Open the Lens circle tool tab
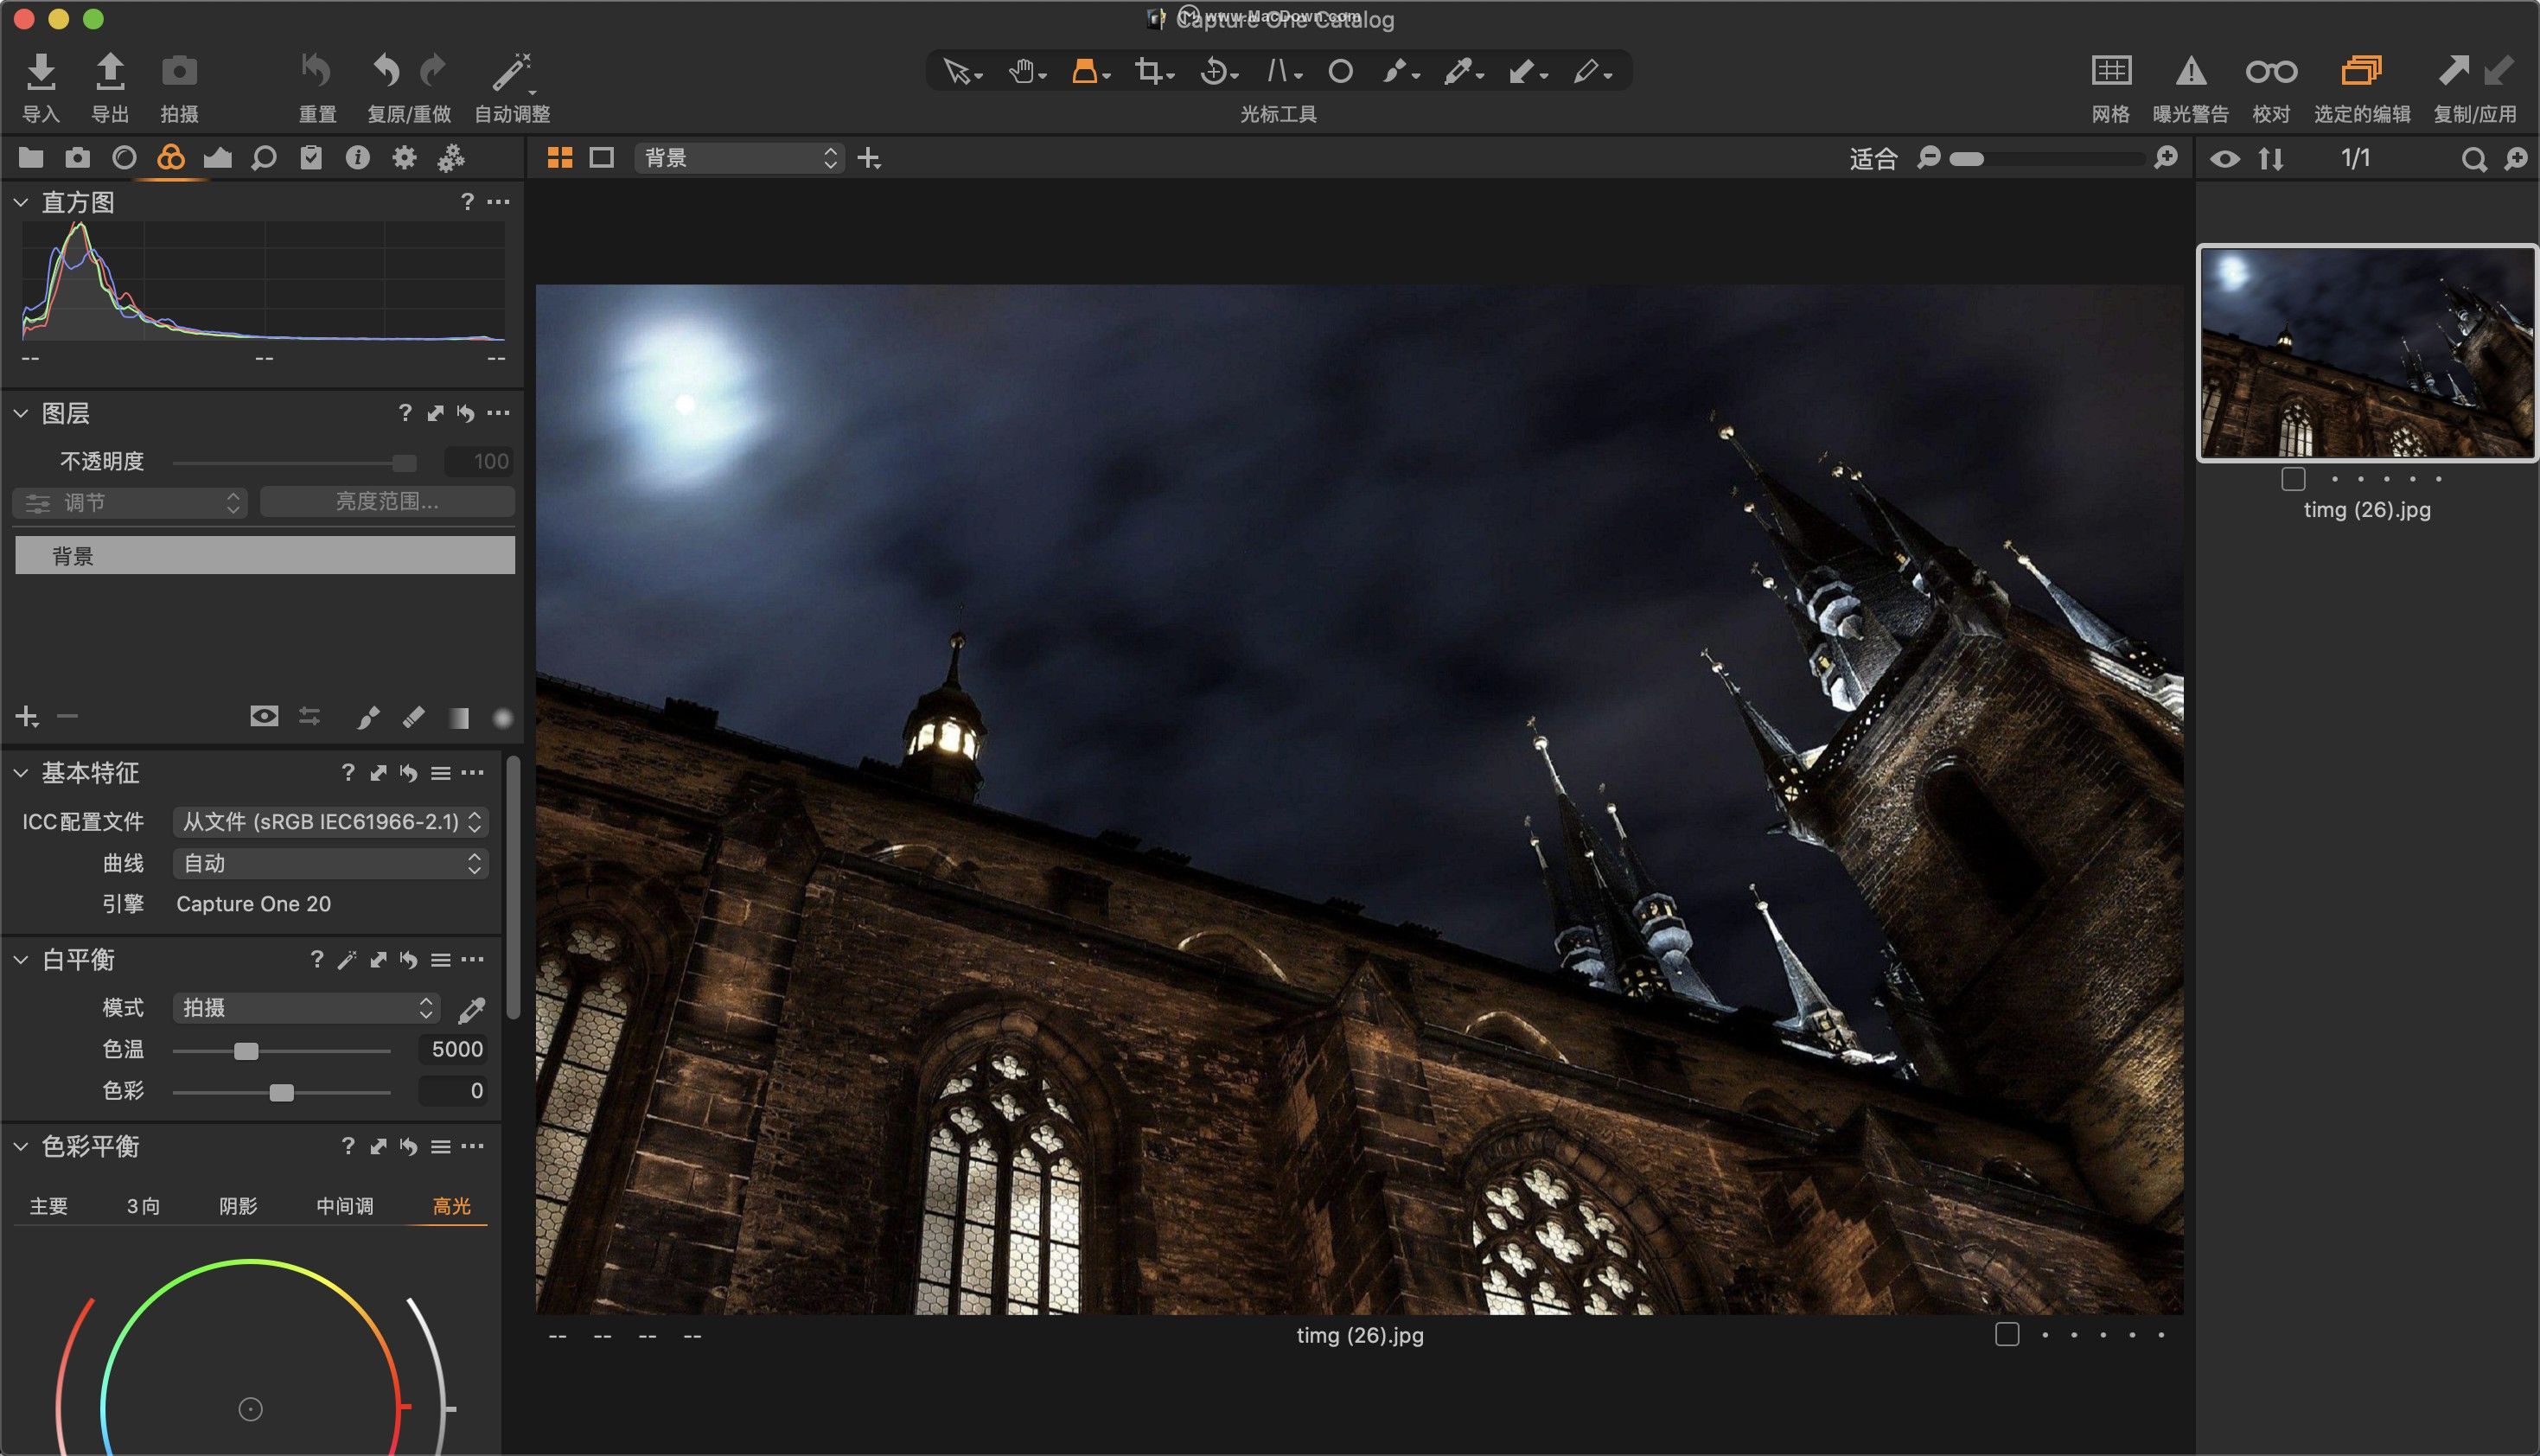 [124, 158]
